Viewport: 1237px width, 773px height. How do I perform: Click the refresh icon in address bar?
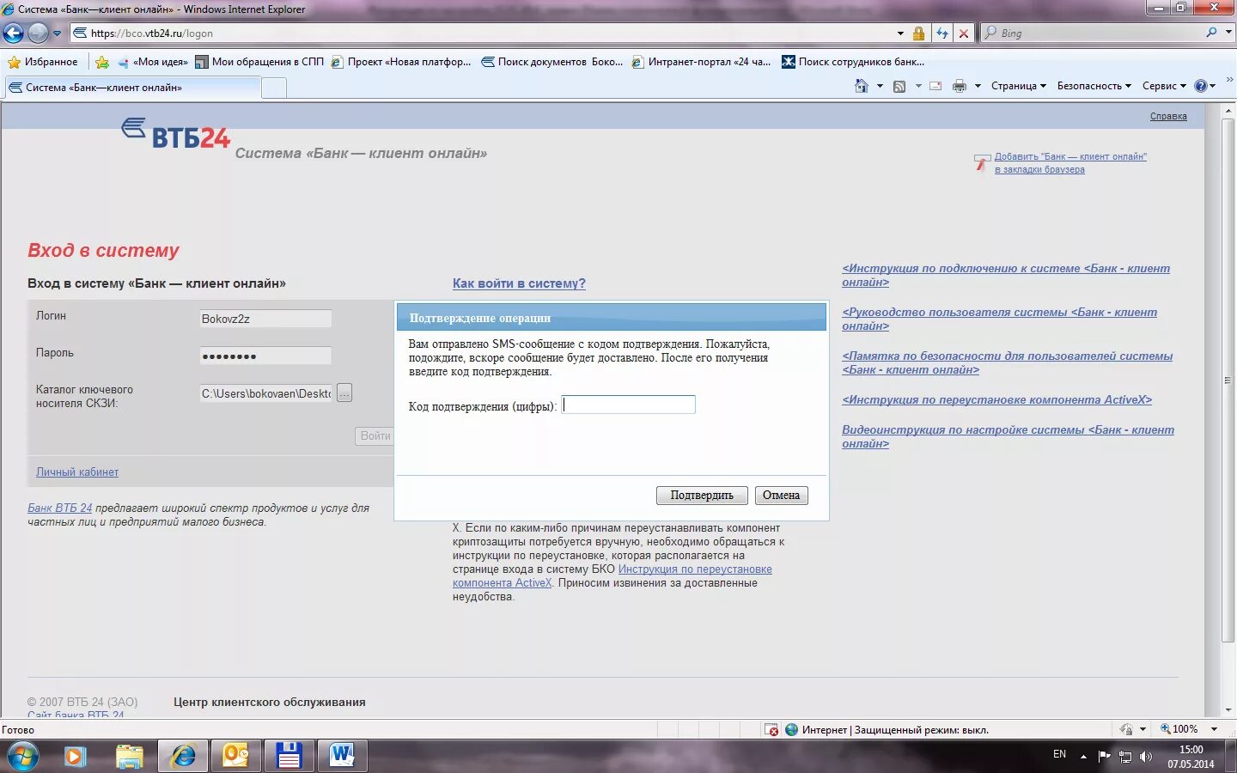click(942, 33)
